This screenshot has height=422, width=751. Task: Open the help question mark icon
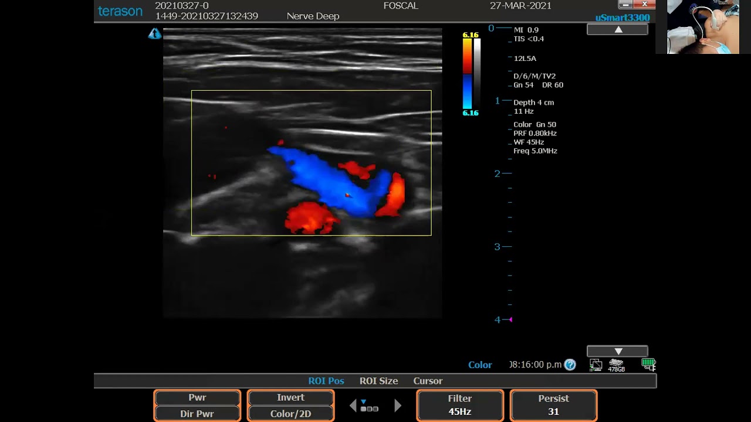point(570,365)
